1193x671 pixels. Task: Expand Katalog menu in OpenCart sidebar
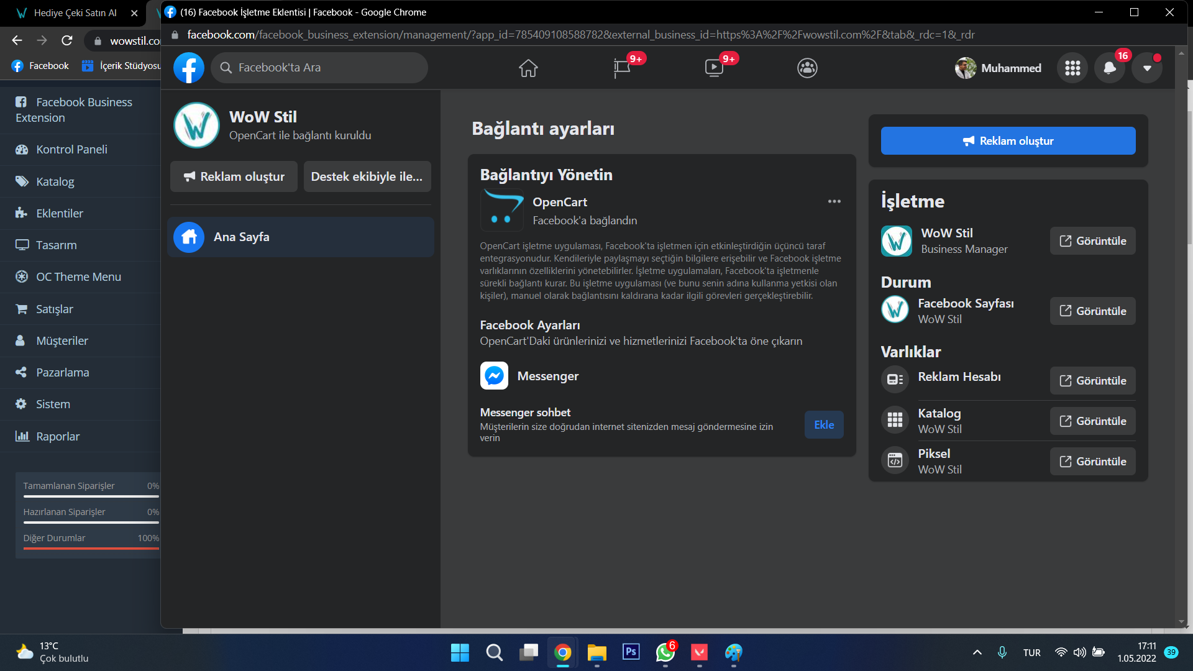tap(80, 181)
